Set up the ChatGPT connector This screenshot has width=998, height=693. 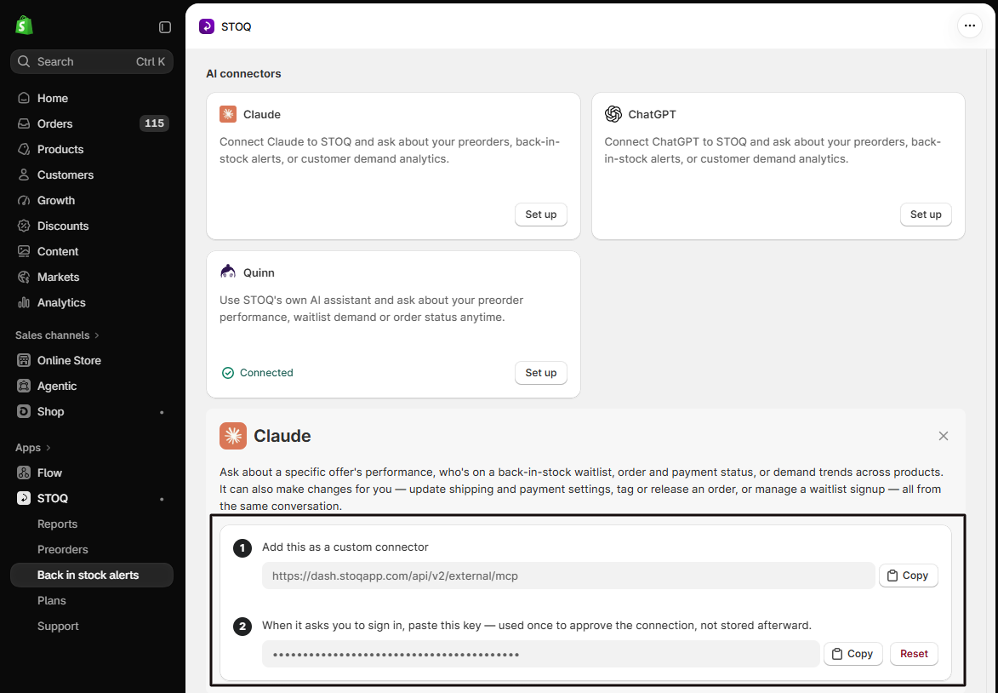tap(926, 215)
